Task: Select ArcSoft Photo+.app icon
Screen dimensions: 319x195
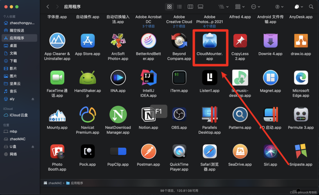Action: click(118, 41)
